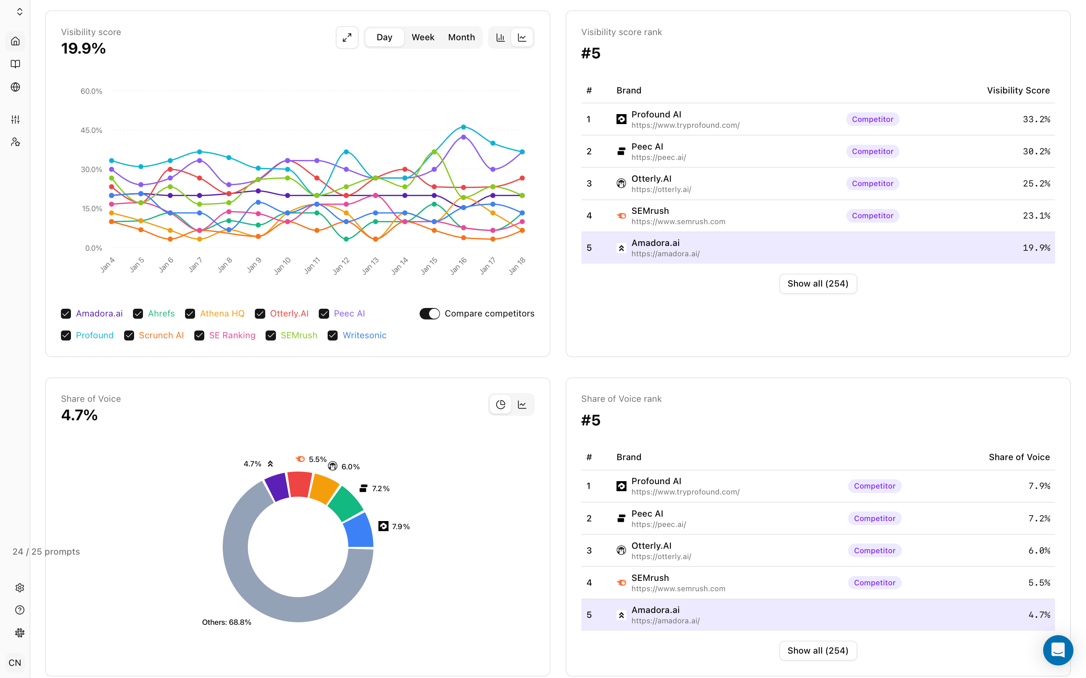1086x678 pixels.
Task: Click the 4.7% value in Amadora.ai row
Action: pos(1039,615)
